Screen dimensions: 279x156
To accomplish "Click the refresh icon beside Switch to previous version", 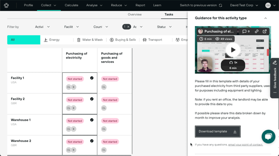I will pyautogui.click(x=220, y=5).
